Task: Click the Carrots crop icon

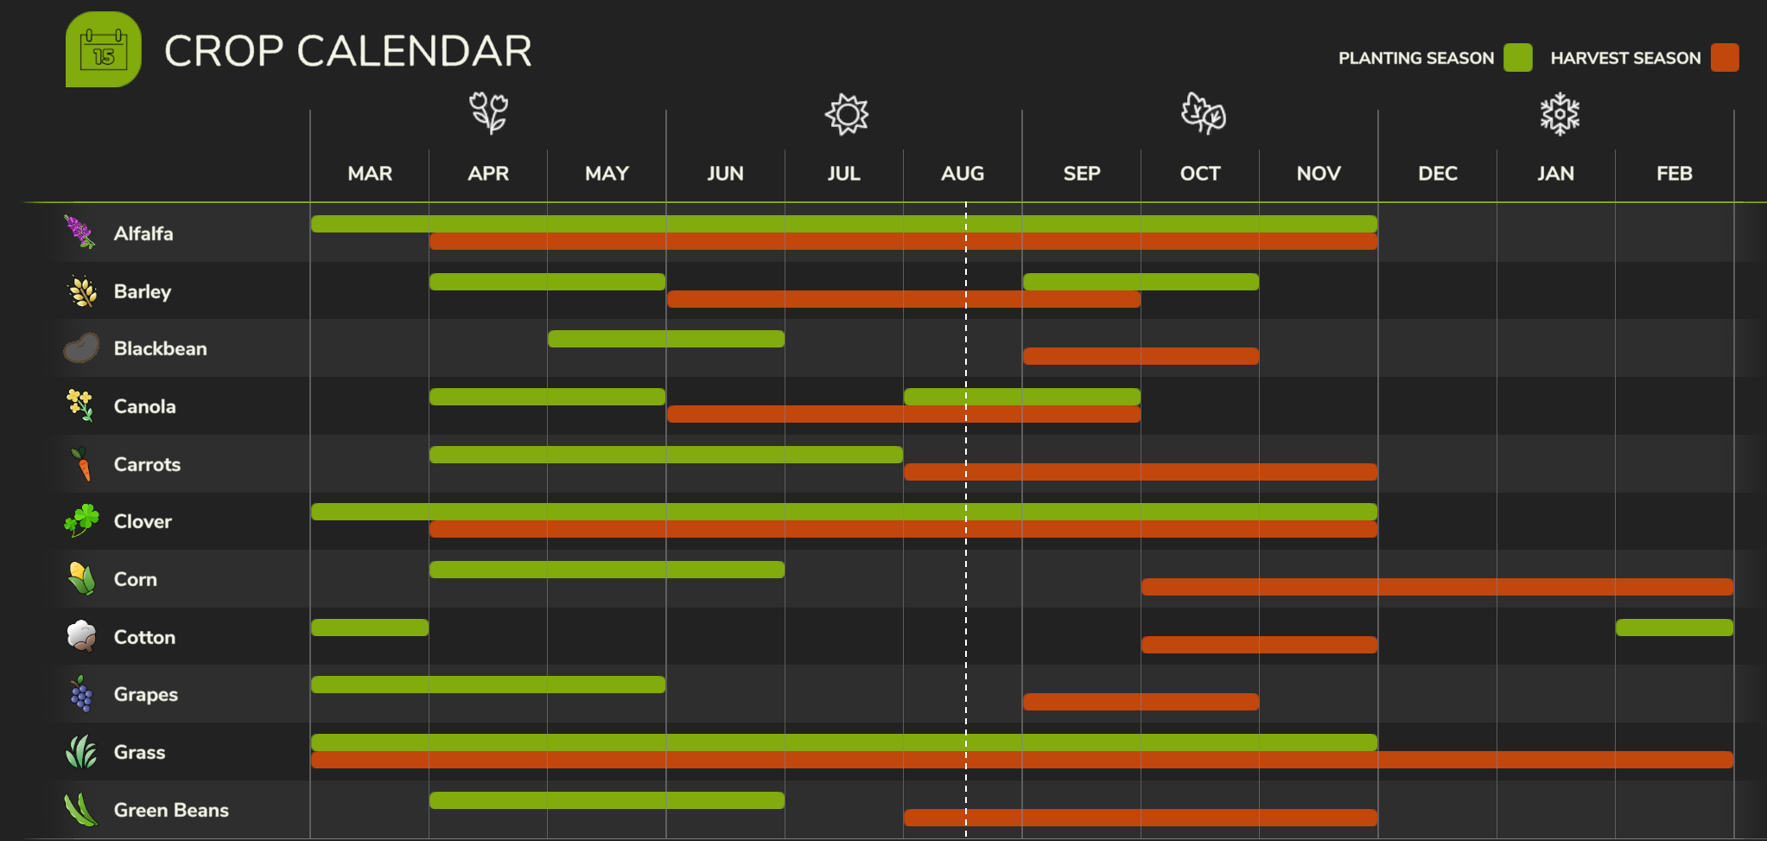Action: (81, 463)
